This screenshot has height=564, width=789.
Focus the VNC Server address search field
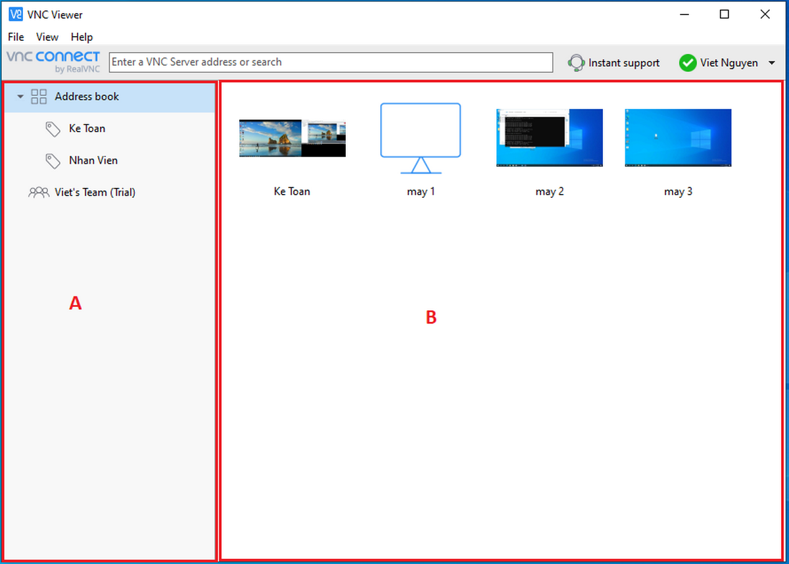(331, 62)
